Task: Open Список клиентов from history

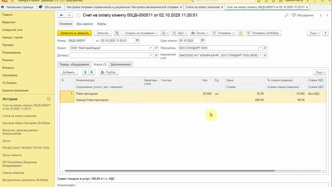Action: 13,173
